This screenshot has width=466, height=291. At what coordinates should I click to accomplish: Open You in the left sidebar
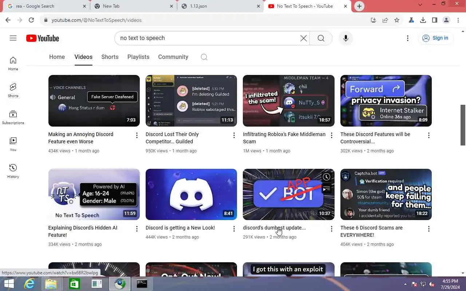coord(13,144)
